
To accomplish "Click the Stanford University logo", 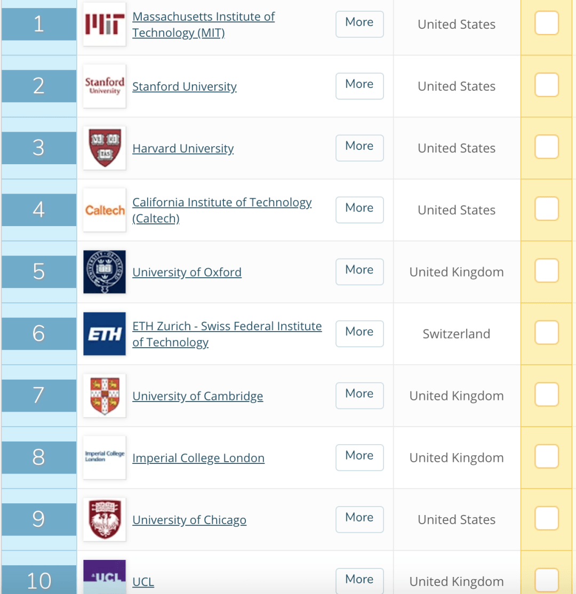I will pyautogui.click(x=105, y=86).
